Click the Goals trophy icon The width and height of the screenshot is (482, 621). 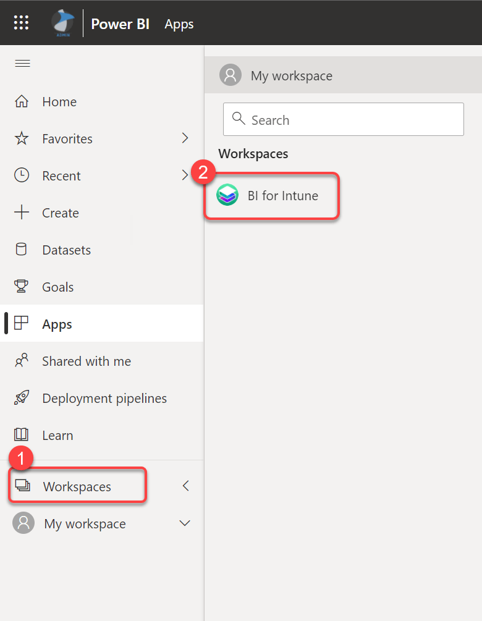coord(22,287)
